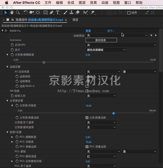Toggle stopwatch for 追踪画面

click(x=17, y=77)
